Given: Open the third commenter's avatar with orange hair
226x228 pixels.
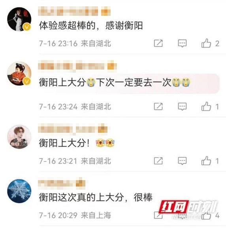Looking at the screenshot, I should point(19,137).
